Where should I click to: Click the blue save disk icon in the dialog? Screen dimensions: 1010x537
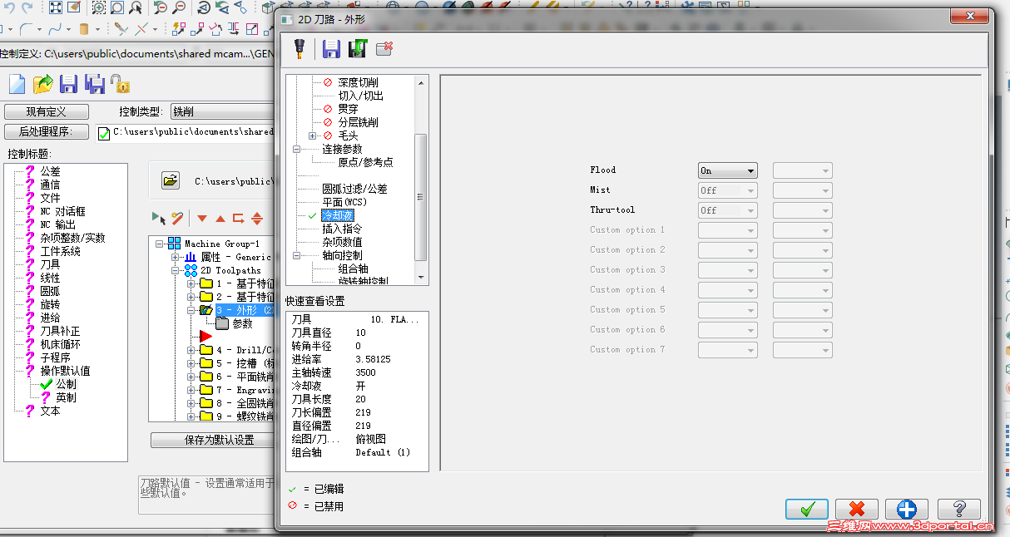(331, 49)
